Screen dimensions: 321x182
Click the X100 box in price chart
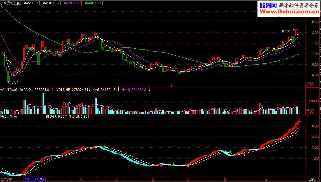pos(310,84)
